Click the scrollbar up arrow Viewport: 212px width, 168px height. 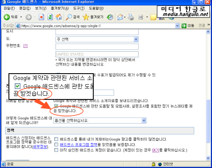(208, 32)
